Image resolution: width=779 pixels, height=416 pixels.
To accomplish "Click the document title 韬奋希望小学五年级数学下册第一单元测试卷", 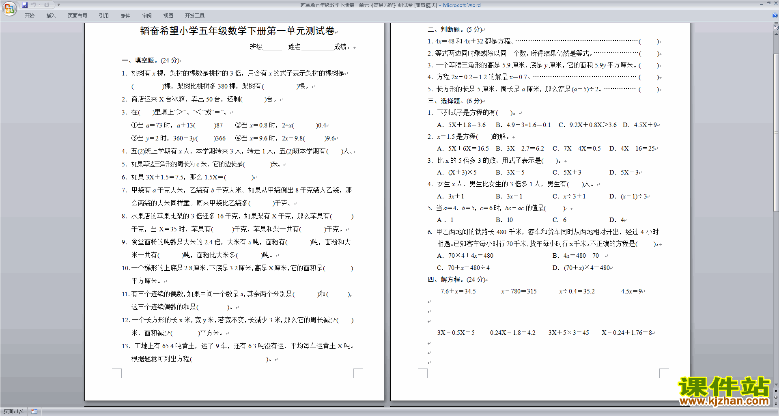I will (x=237, y=31).
